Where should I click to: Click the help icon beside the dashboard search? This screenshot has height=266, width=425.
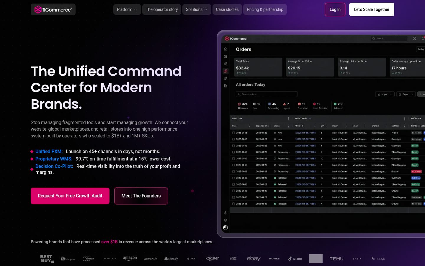pyautogui.click(x=414, y=38)
